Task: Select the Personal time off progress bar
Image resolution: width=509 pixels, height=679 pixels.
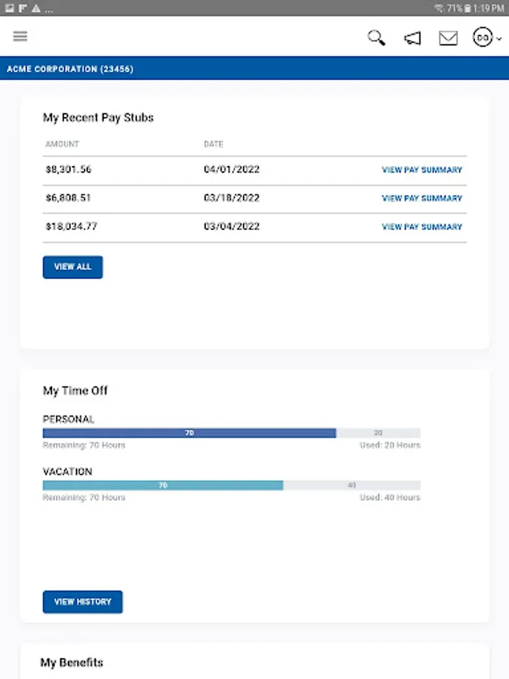Action: (231, 433)
